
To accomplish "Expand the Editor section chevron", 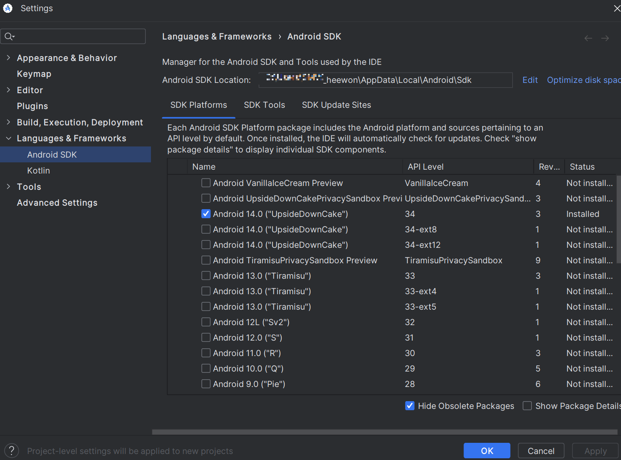I will coord(8,90).
